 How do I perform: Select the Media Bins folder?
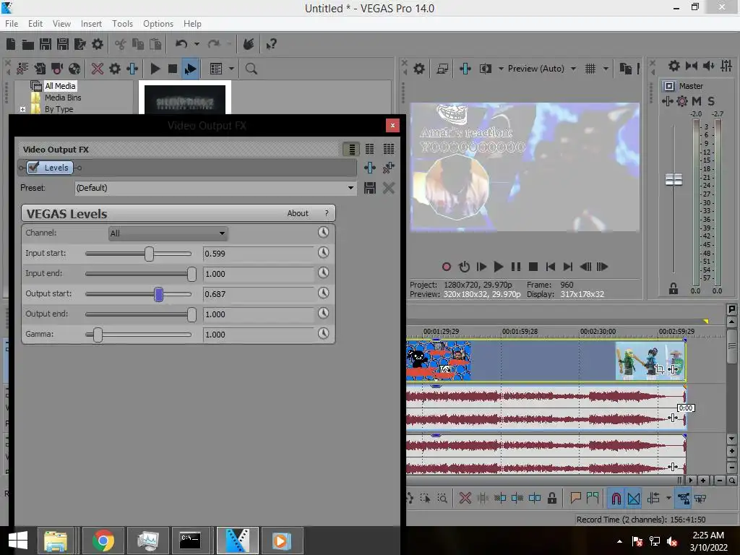click(x=63, y=98)
